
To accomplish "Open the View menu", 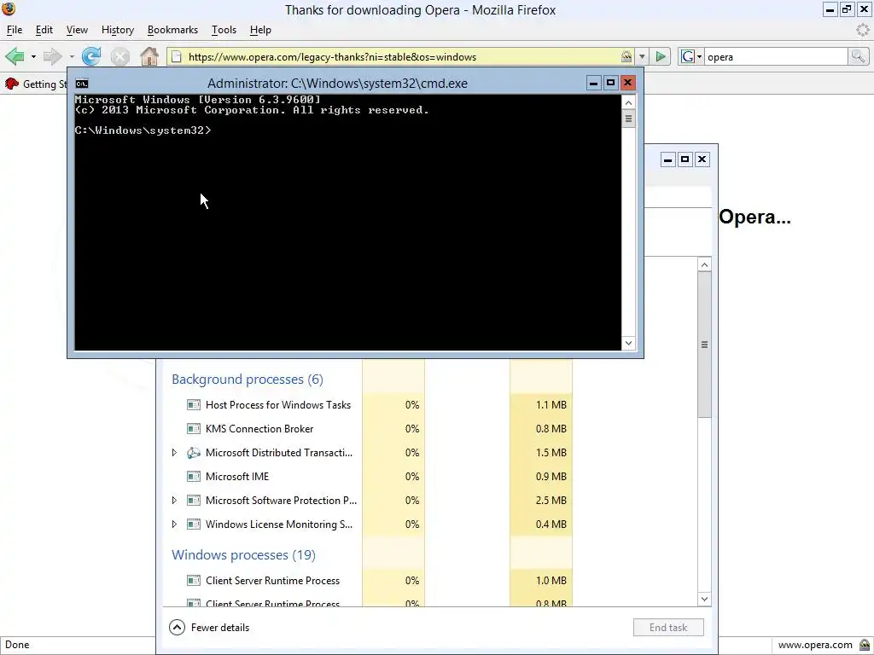I will click(77, 30).
